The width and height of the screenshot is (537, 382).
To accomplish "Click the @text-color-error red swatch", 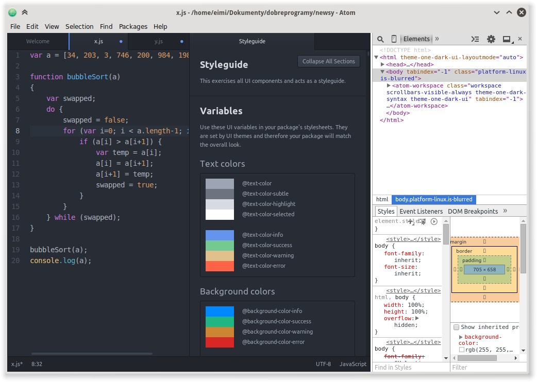I will click(x=220, y=266).
